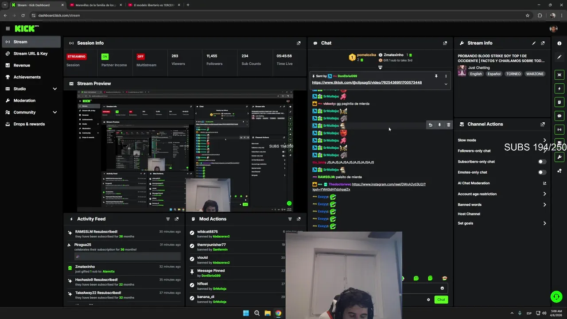Click the Just Chatting category

coord(479,68)
